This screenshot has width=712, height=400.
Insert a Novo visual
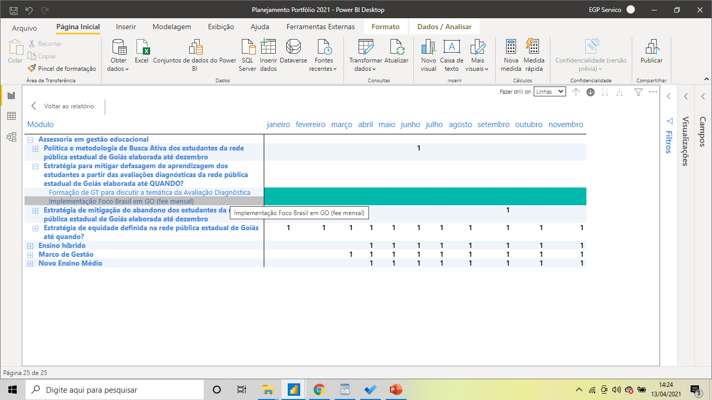[x=428, y=56]
